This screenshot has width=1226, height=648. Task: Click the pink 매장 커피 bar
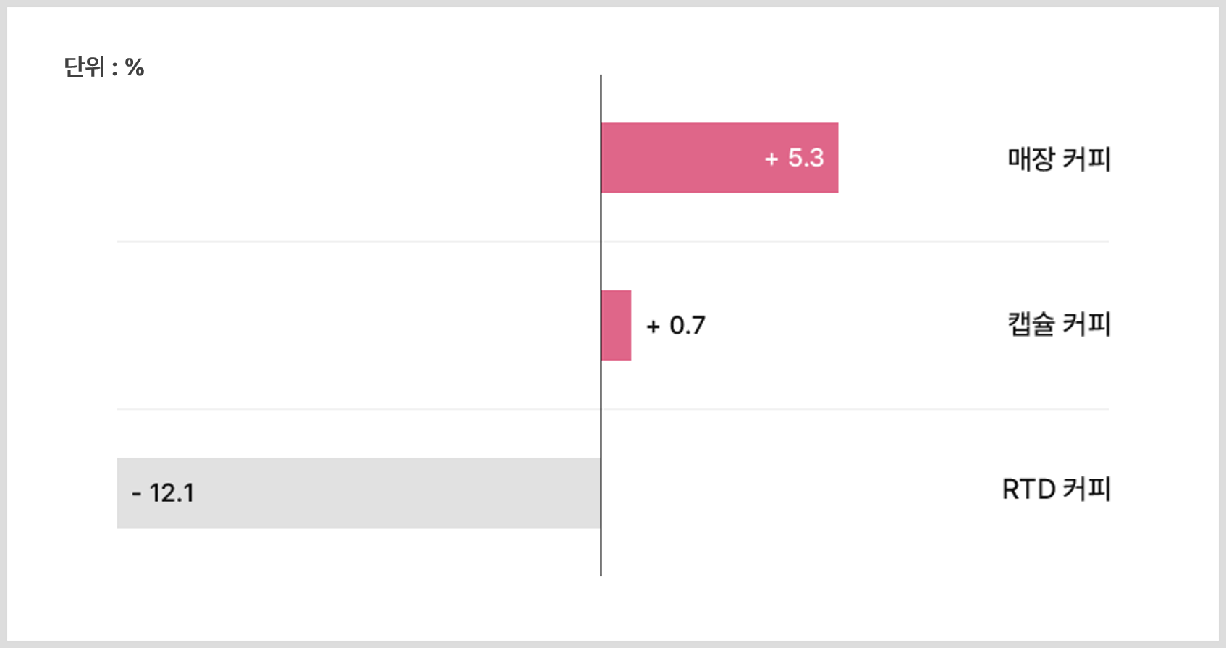719,158
